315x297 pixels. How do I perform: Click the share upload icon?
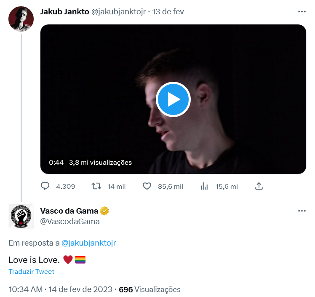point(259,186)
